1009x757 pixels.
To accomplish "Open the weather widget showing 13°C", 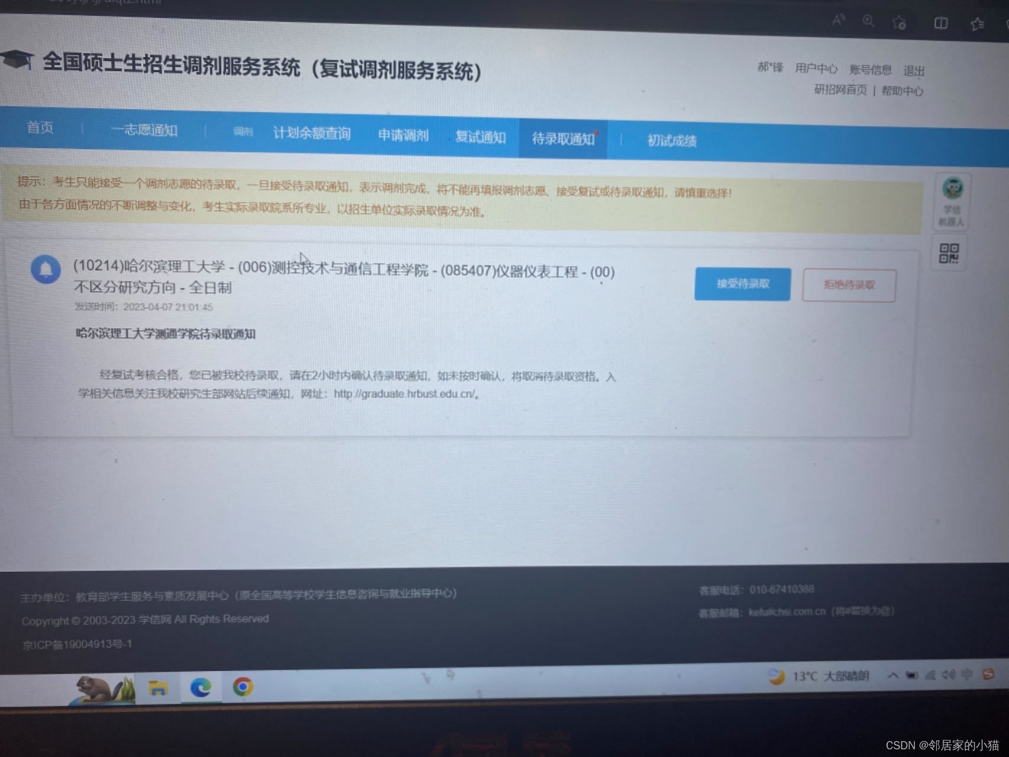I will tap(818, 676).
